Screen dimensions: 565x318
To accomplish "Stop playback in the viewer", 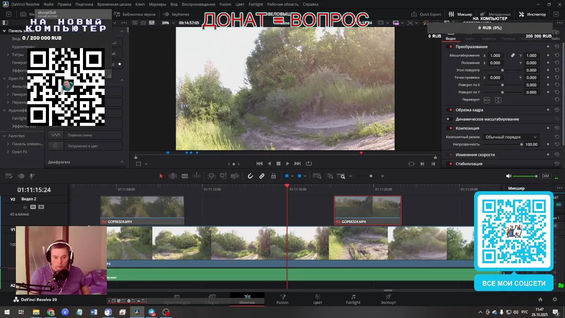I will [x=279, y=163].
